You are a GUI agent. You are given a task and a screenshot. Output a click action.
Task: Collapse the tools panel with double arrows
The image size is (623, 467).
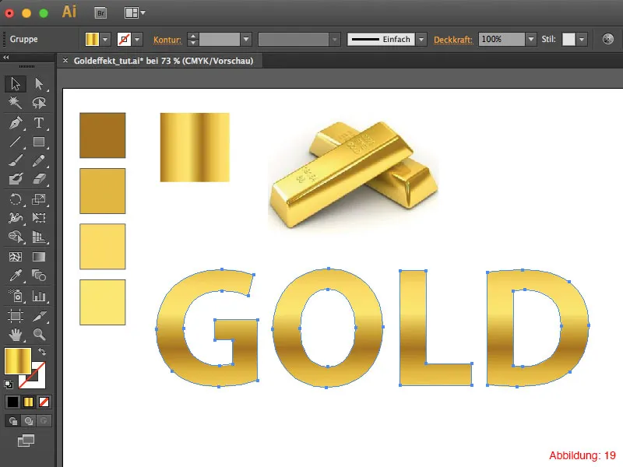[6, 58]
